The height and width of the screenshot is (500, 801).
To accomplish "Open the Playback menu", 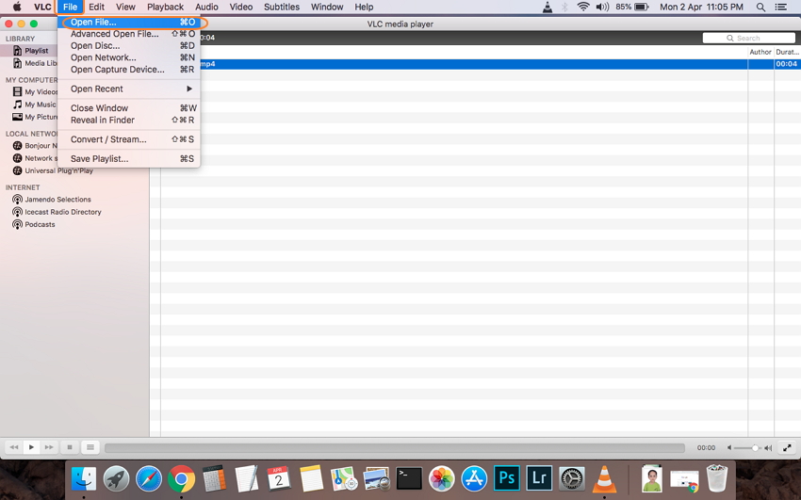I will click(x=165, y=8).
